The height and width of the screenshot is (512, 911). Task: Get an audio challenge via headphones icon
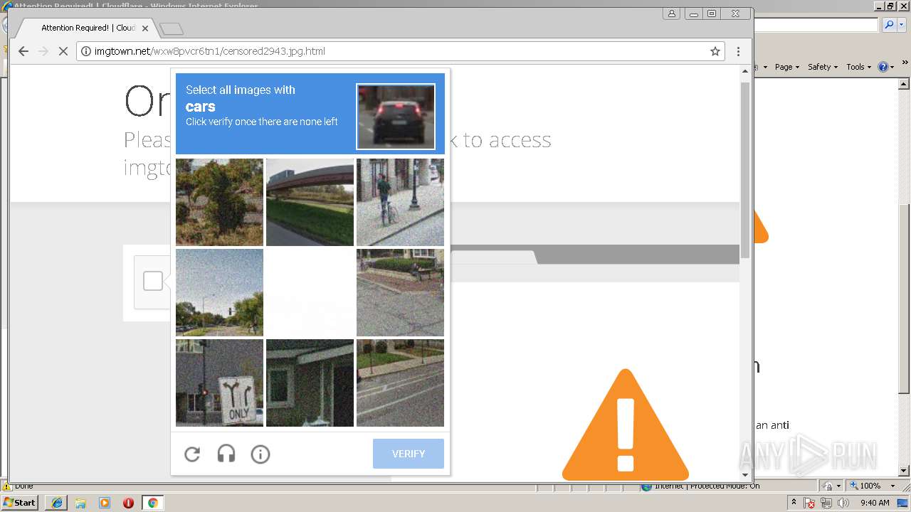pyautogui.click(x=226, y=454)
